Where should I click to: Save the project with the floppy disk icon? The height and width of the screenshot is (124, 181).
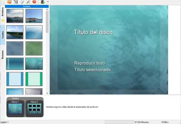(16, 2)
